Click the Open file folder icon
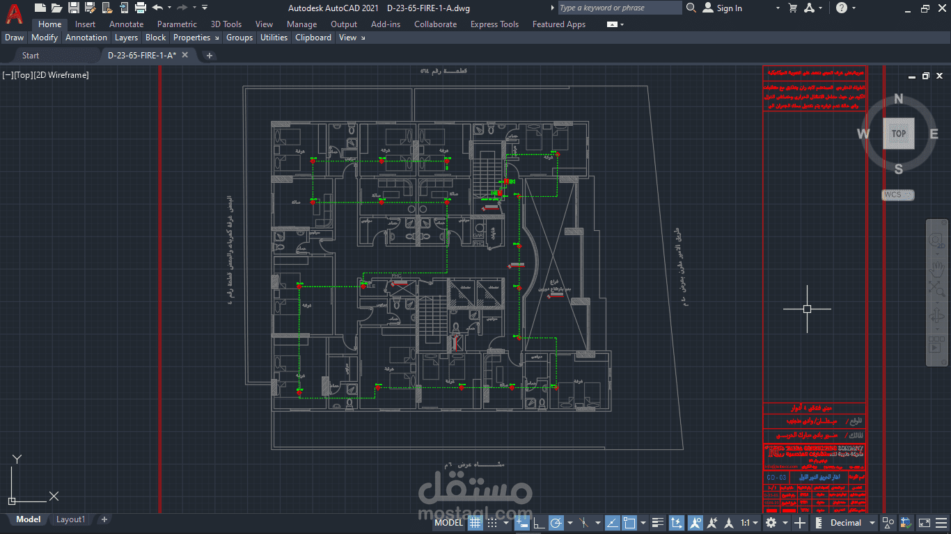The width and height of the screenshot is (951, 534). click(56, 8)
